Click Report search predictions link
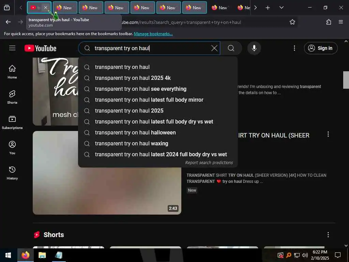 pos(209,163)
